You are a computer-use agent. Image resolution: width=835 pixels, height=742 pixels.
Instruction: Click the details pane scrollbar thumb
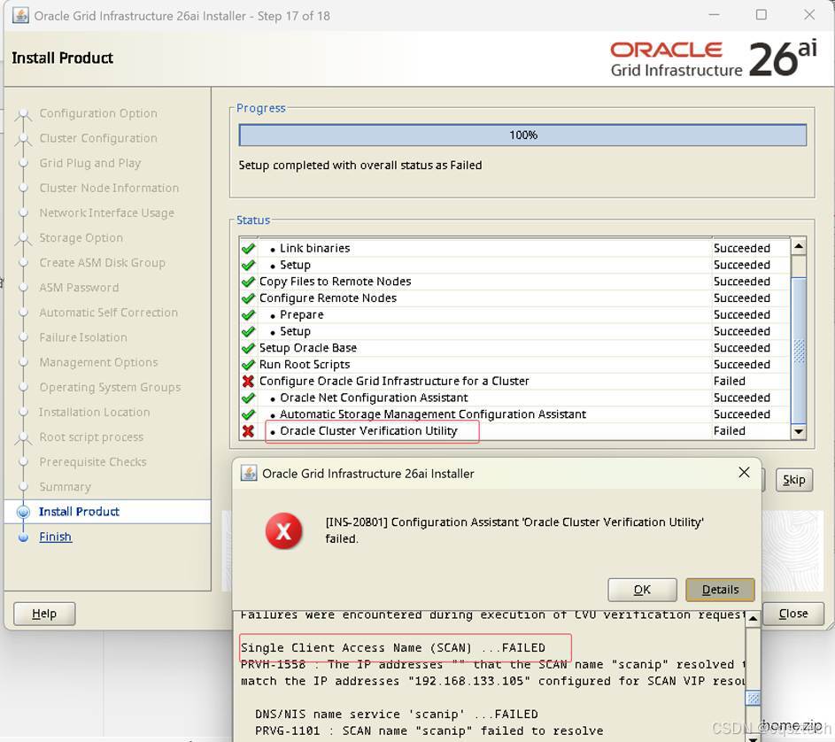(753, 698)
